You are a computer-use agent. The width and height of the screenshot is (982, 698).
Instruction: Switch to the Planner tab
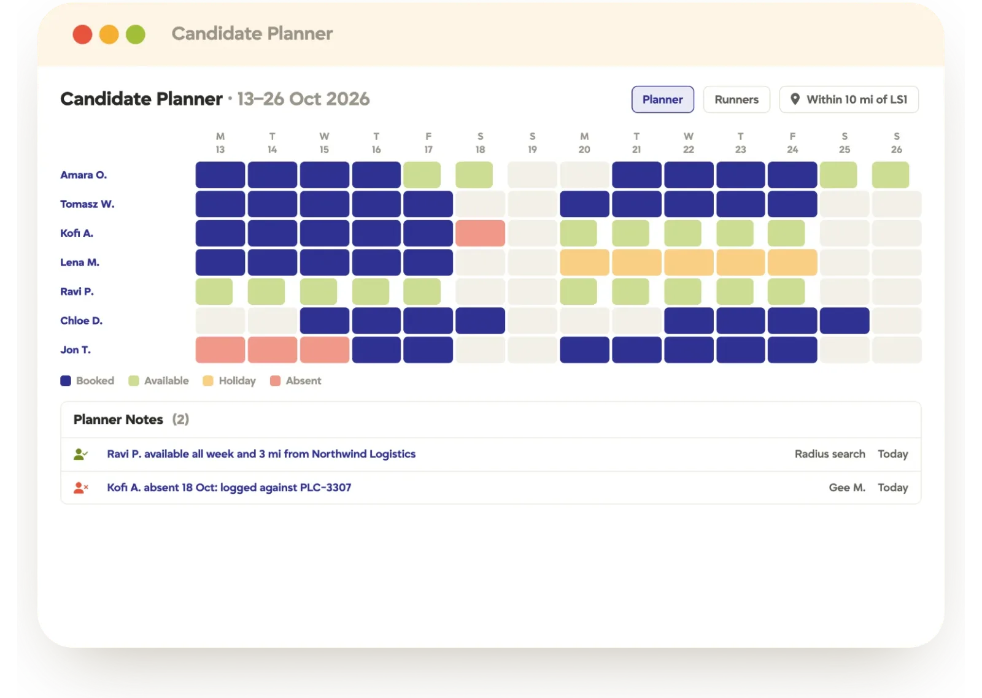pos(662,99)
